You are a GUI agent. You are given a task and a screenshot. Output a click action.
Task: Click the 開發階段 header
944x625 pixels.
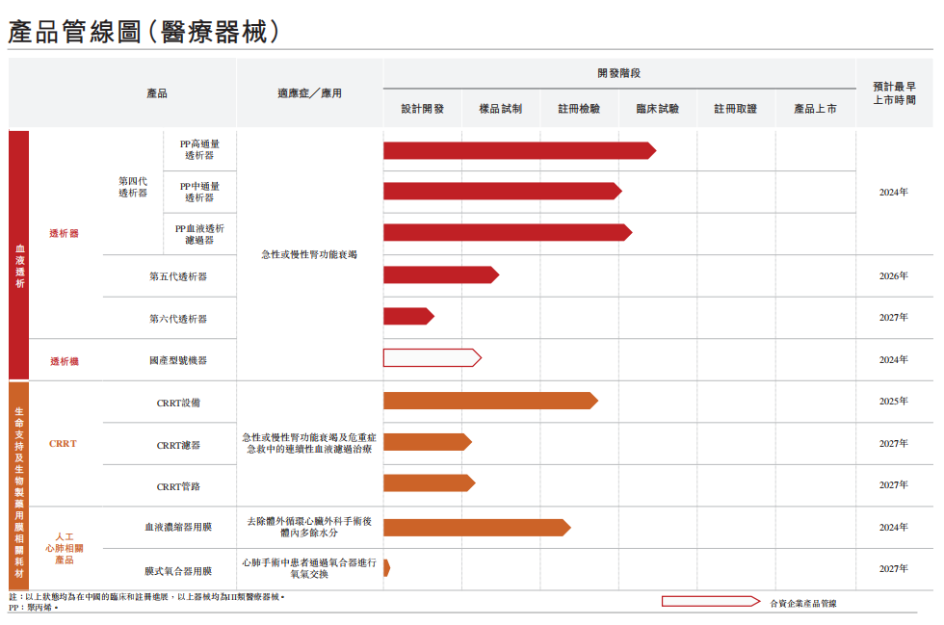(618, 73)
